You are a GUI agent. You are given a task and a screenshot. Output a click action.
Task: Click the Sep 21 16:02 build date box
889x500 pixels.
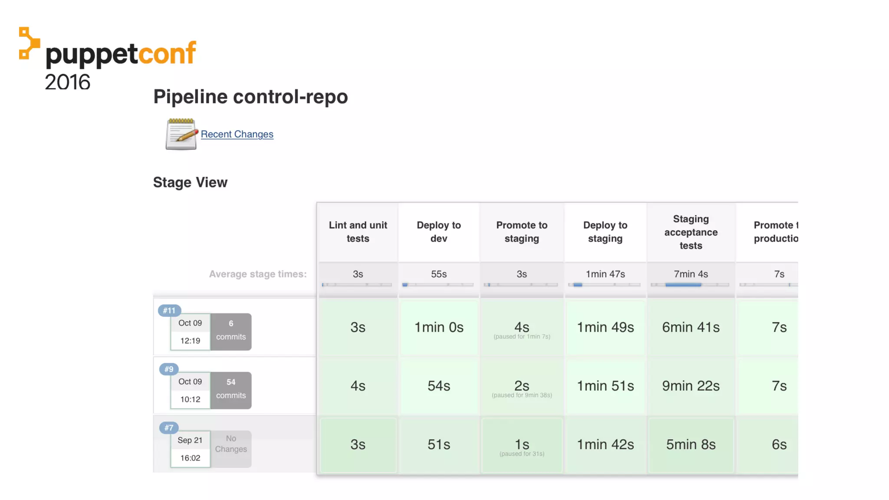[x=190, y=449]
